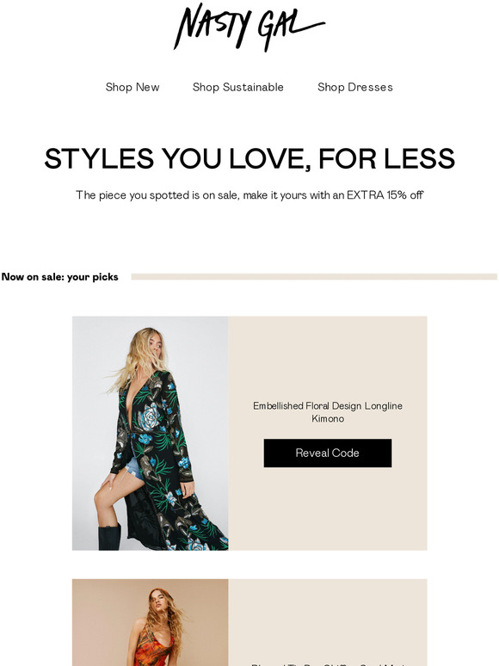Click the Reveal Code button

pyautogui.click(x=328, y=453)
